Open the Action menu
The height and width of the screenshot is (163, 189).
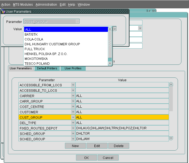tap(6, 5)
